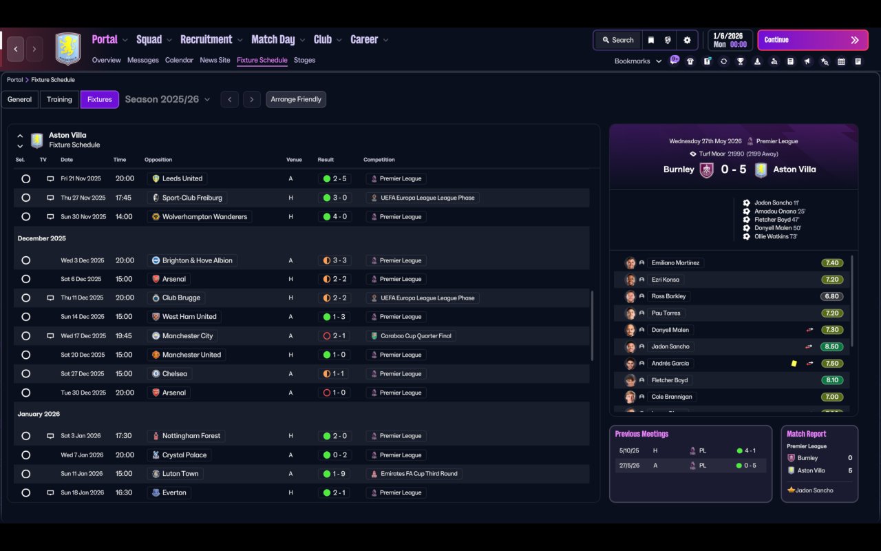Open the calendar bookmark icon

point(841,61)
